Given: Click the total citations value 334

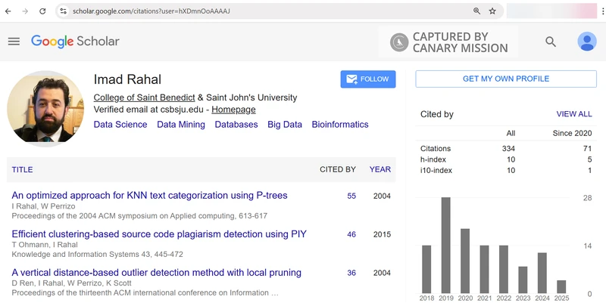Looking at the screenshot, I should (x=508, y=148).
